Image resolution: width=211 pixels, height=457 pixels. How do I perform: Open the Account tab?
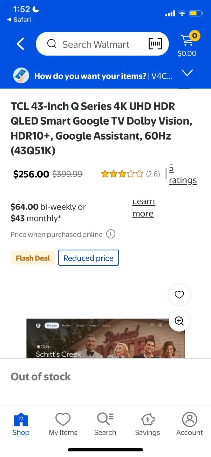[190, 424]
